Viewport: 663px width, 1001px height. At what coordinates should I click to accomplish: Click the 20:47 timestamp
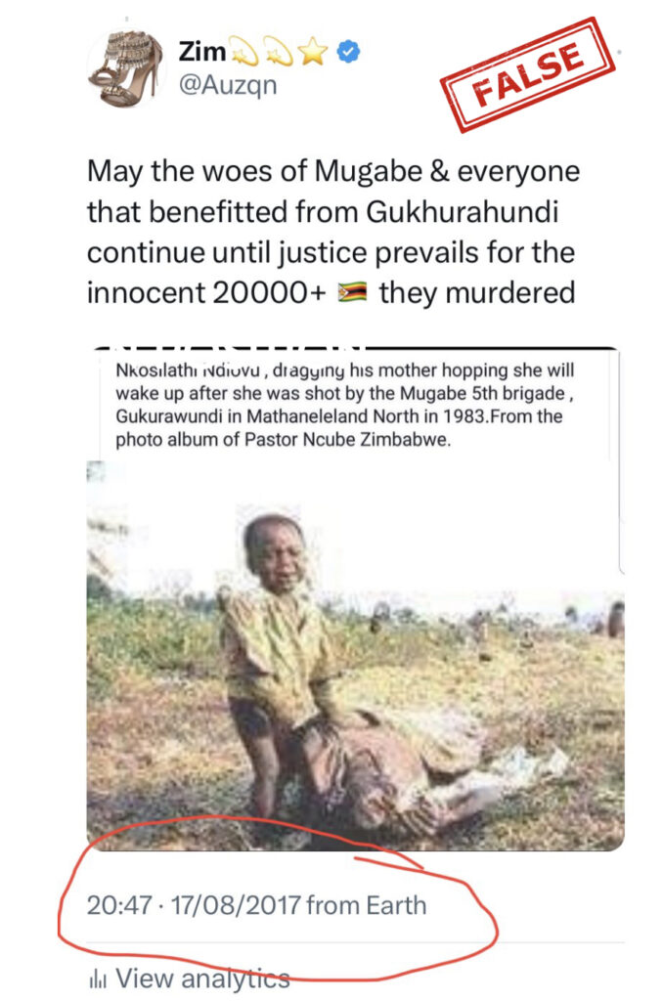tap(119, 905)
